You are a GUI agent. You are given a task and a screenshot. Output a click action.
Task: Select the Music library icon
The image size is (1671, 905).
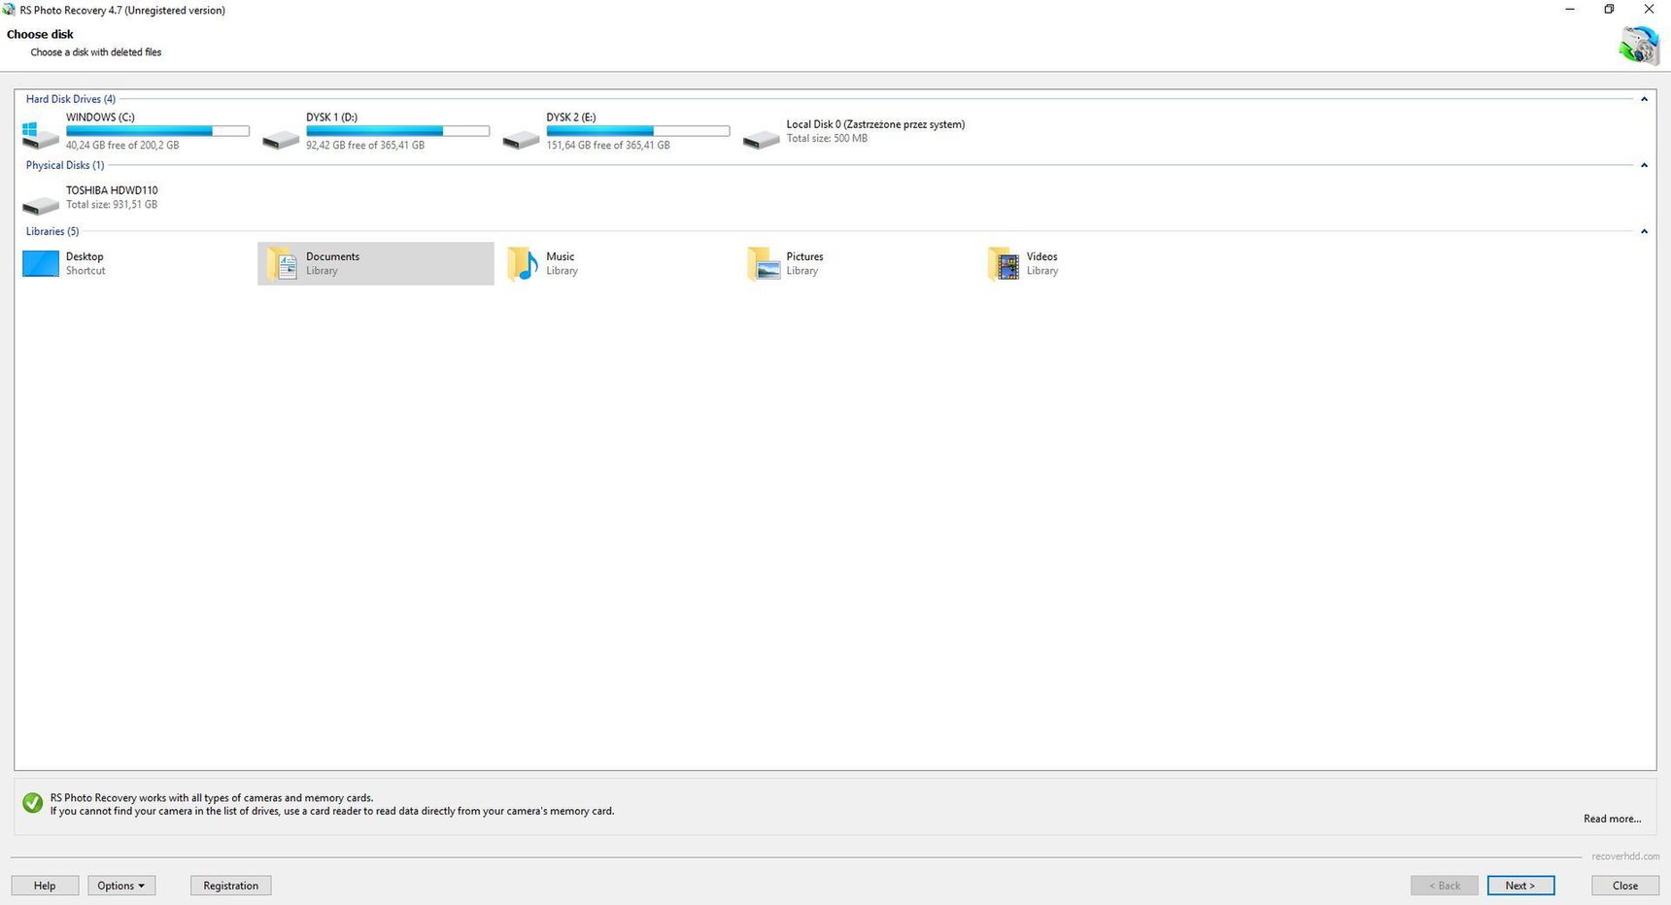(523, 263)
